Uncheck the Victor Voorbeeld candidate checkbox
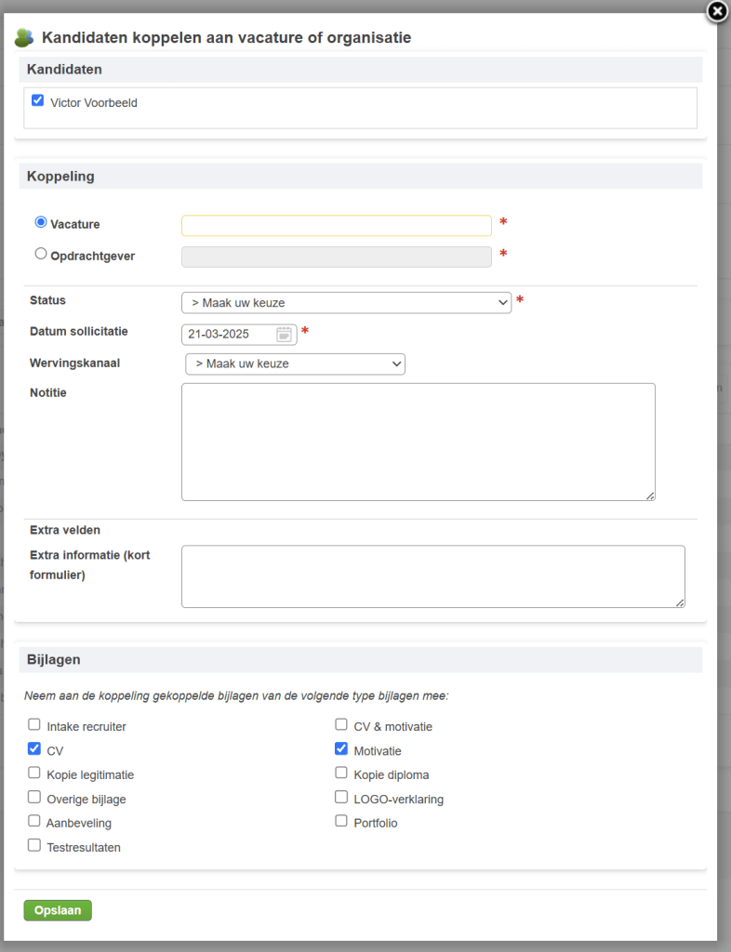731x952 pixels. (x=37, y=100)
